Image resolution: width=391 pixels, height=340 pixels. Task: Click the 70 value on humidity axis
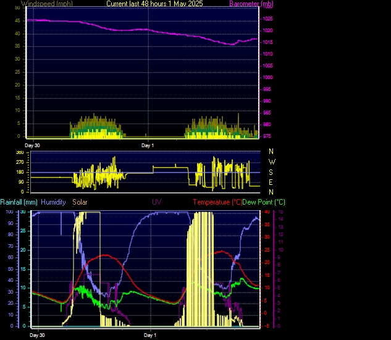tap(11, 246)
